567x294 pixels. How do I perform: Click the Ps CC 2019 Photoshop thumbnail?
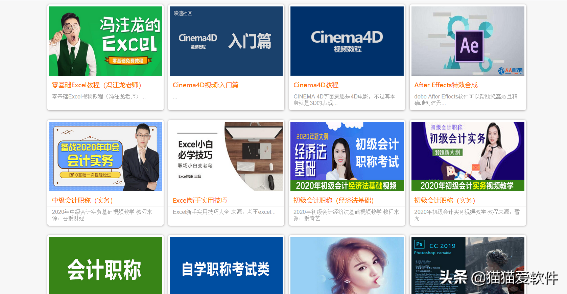[x=468, y=266]
